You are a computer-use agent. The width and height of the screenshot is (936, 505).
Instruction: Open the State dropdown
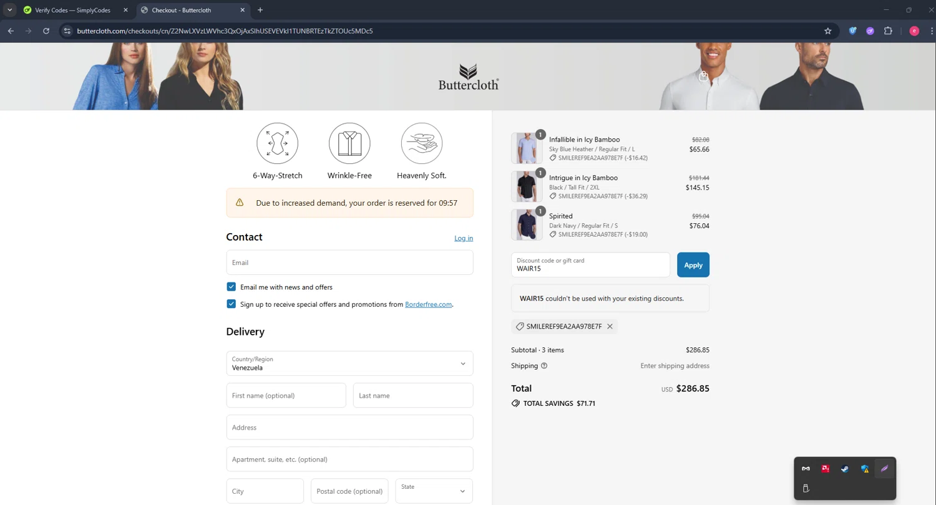[x=434, y=491]
